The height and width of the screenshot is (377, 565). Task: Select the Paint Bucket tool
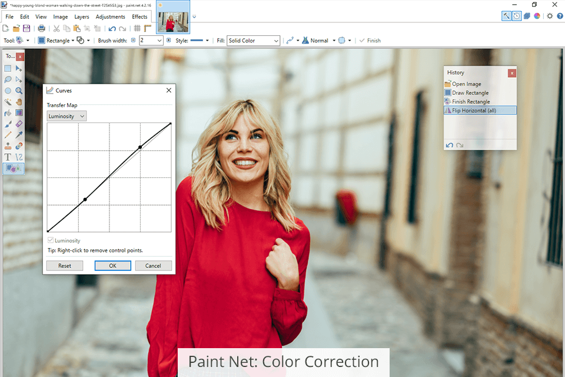(x=8, y=113)
